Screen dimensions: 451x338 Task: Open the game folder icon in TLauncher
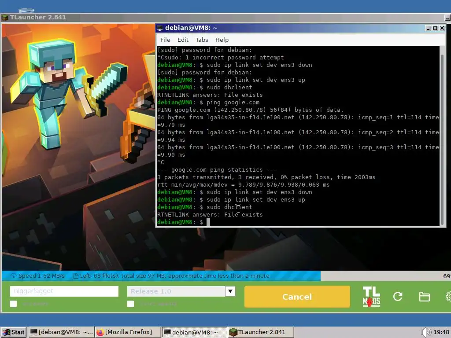(424, 297)
